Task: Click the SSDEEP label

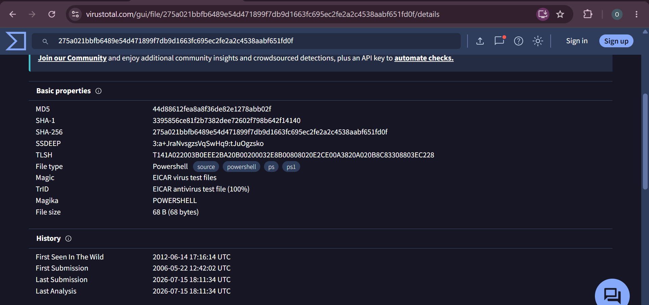Action: [48, 144]
